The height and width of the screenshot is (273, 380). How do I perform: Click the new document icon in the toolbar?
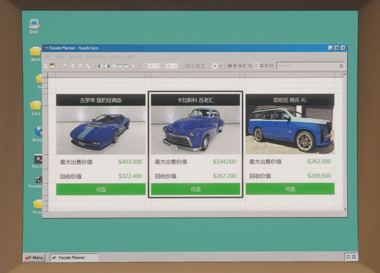click(x=46, y=66)
